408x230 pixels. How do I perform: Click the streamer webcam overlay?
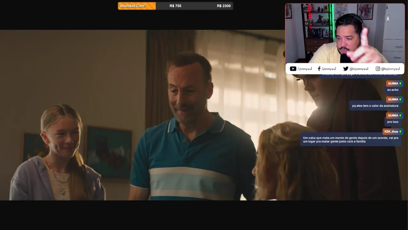tap(345, 34)
